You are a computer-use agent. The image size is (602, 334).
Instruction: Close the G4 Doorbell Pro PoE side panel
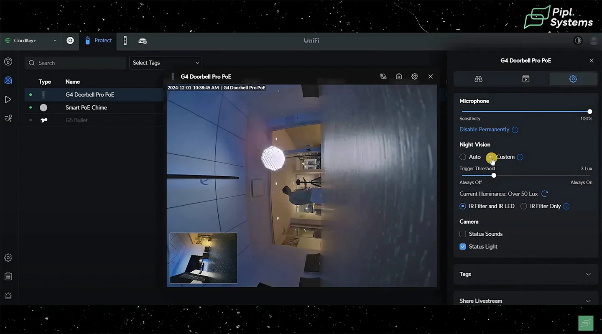(592, 61)
